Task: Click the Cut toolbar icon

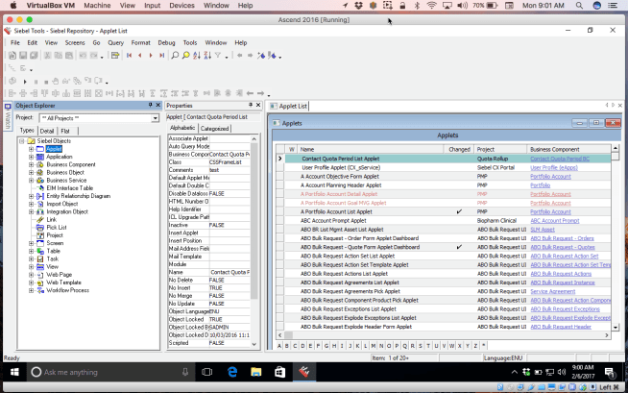Action: pyautogui.click(x=48, y=56)
